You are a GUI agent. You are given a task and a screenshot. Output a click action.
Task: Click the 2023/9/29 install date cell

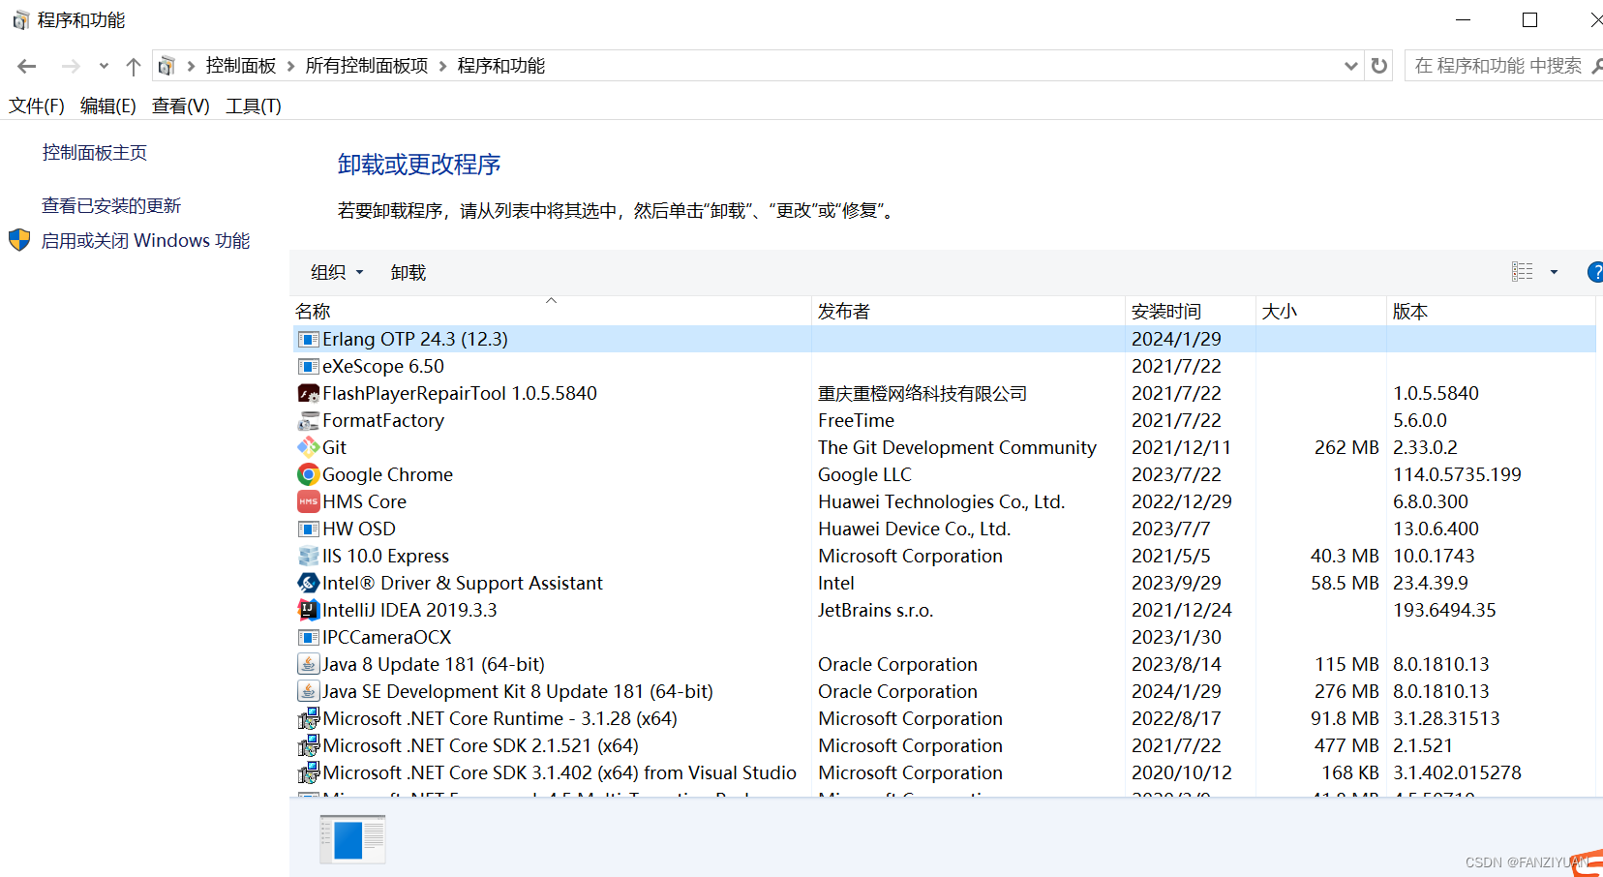1176,583
